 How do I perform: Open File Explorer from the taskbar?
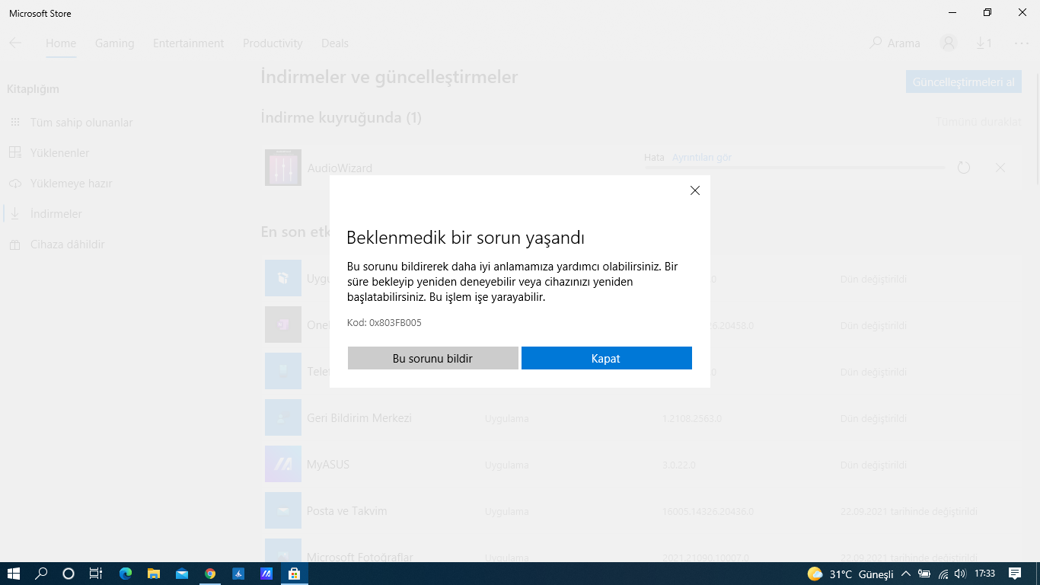coord(154,574)
